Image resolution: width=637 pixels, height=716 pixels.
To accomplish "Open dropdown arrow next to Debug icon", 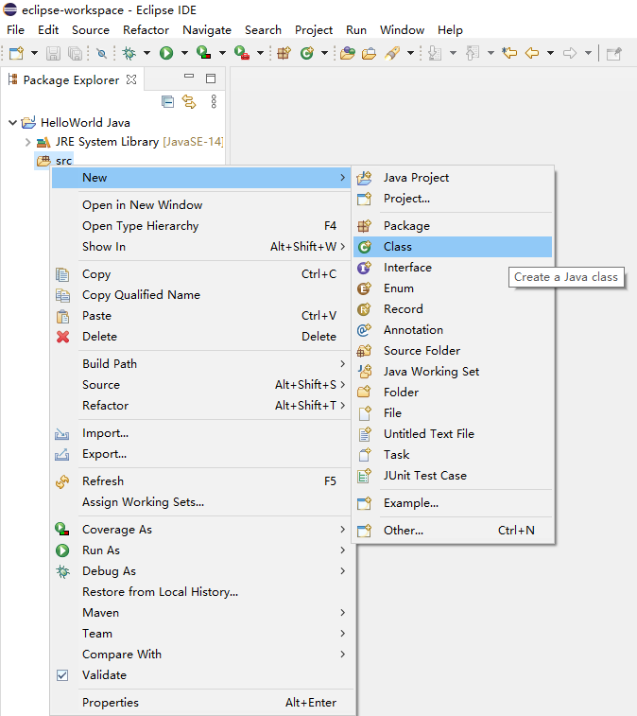I will 146,53.
